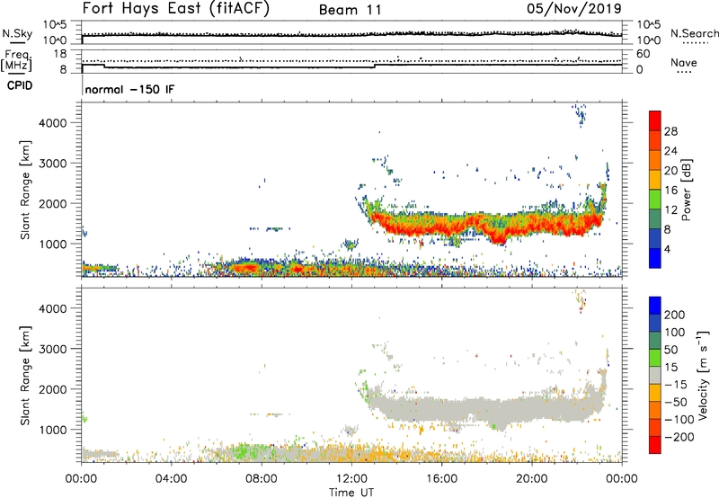Click the '16:00' time tick label

pos(441,479)
